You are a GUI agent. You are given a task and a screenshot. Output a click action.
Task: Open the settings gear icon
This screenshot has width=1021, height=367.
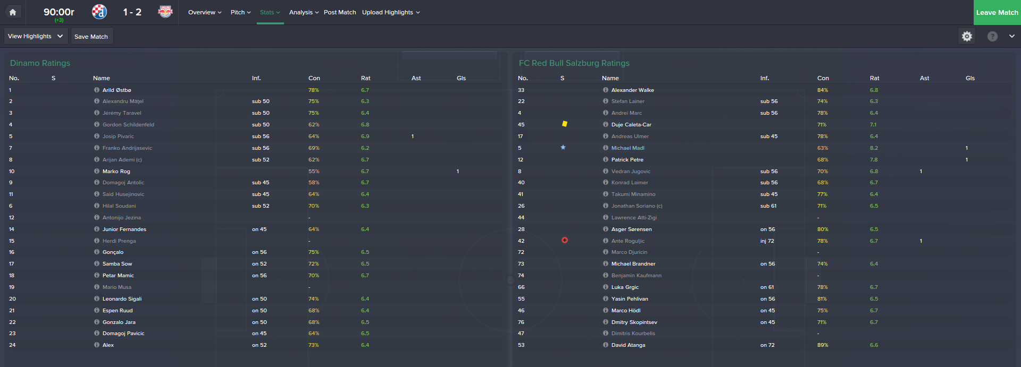[967, 36]
